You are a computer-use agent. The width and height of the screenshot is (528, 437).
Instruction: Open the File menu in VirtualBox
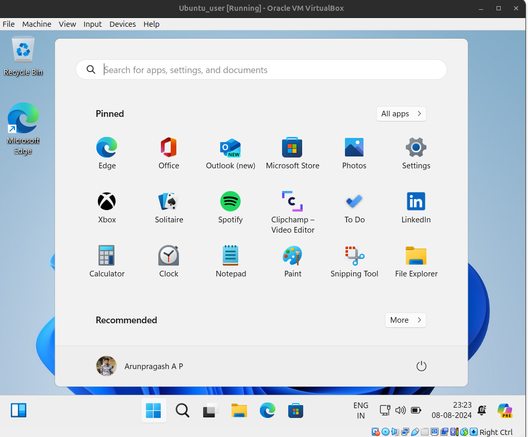(x=8, y=24)
